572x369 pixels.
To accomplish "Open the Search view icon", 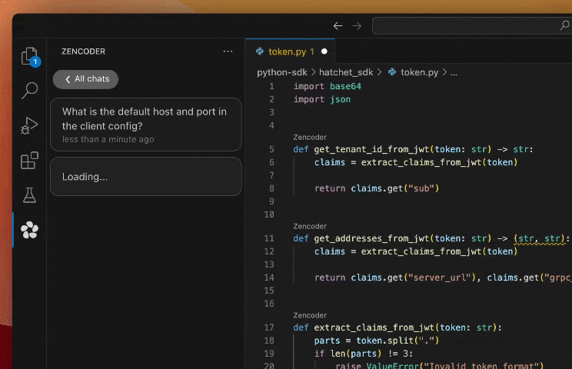I will pos(29,91).
